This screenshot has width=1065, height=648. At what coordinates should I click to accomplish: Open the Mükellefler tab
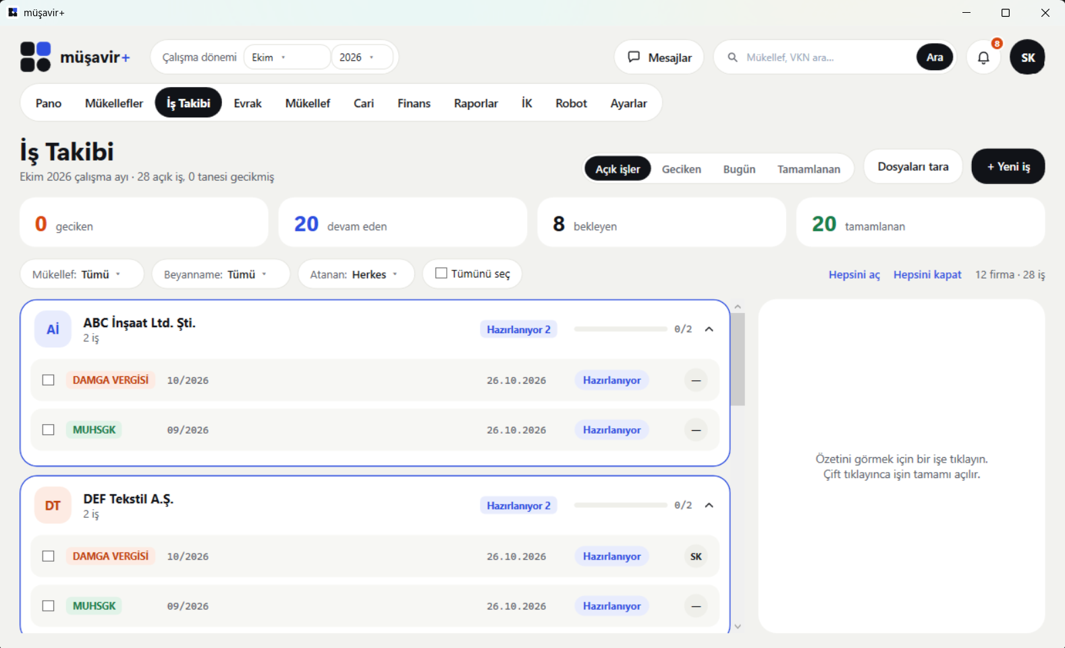(x=114, y=103)
